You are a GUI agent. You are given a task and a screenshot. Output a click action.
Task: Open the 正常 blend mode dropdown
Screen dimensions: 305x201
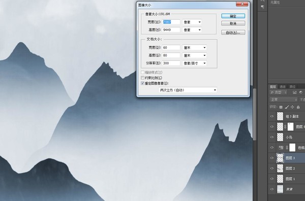[x=284, y=99]
